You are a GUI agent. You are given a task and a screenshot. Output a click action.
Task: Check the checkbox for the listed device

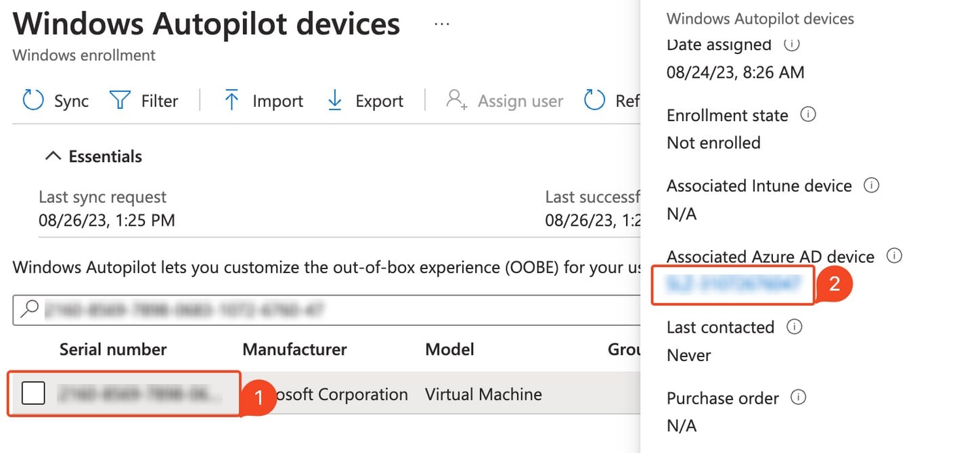click(x=33, y=394)
